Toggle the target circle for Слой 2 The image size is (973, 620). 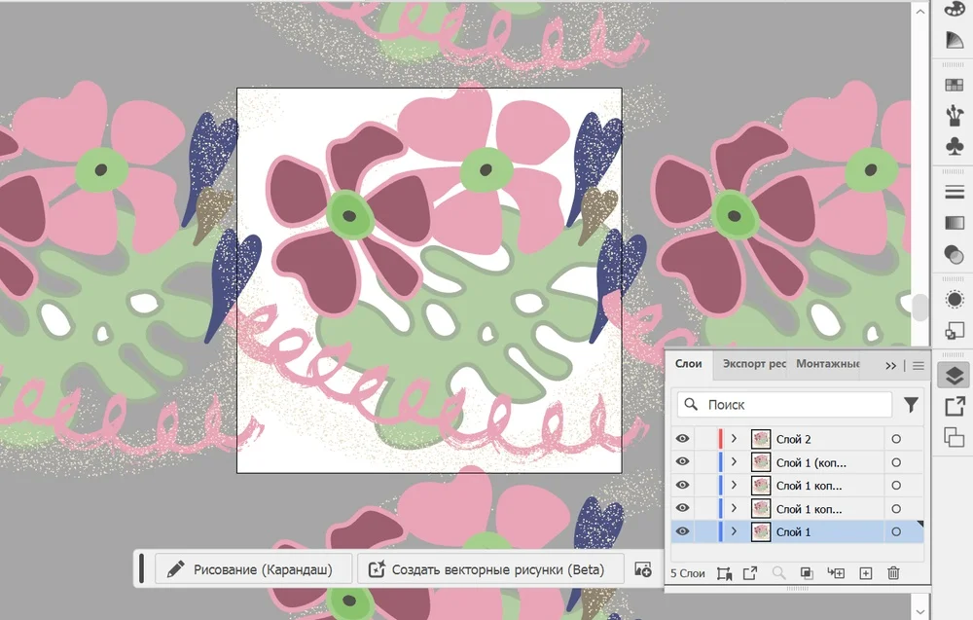pos(896,440)
